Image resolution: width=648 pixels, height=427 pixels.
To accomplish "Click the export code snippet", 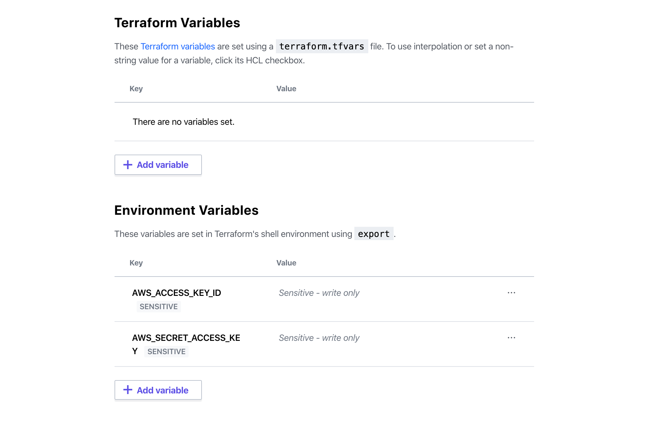I will click(x=373, y=234).
